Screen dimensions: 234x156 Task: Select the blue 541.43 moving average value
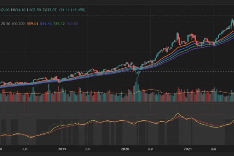click(x=46, y=24)
